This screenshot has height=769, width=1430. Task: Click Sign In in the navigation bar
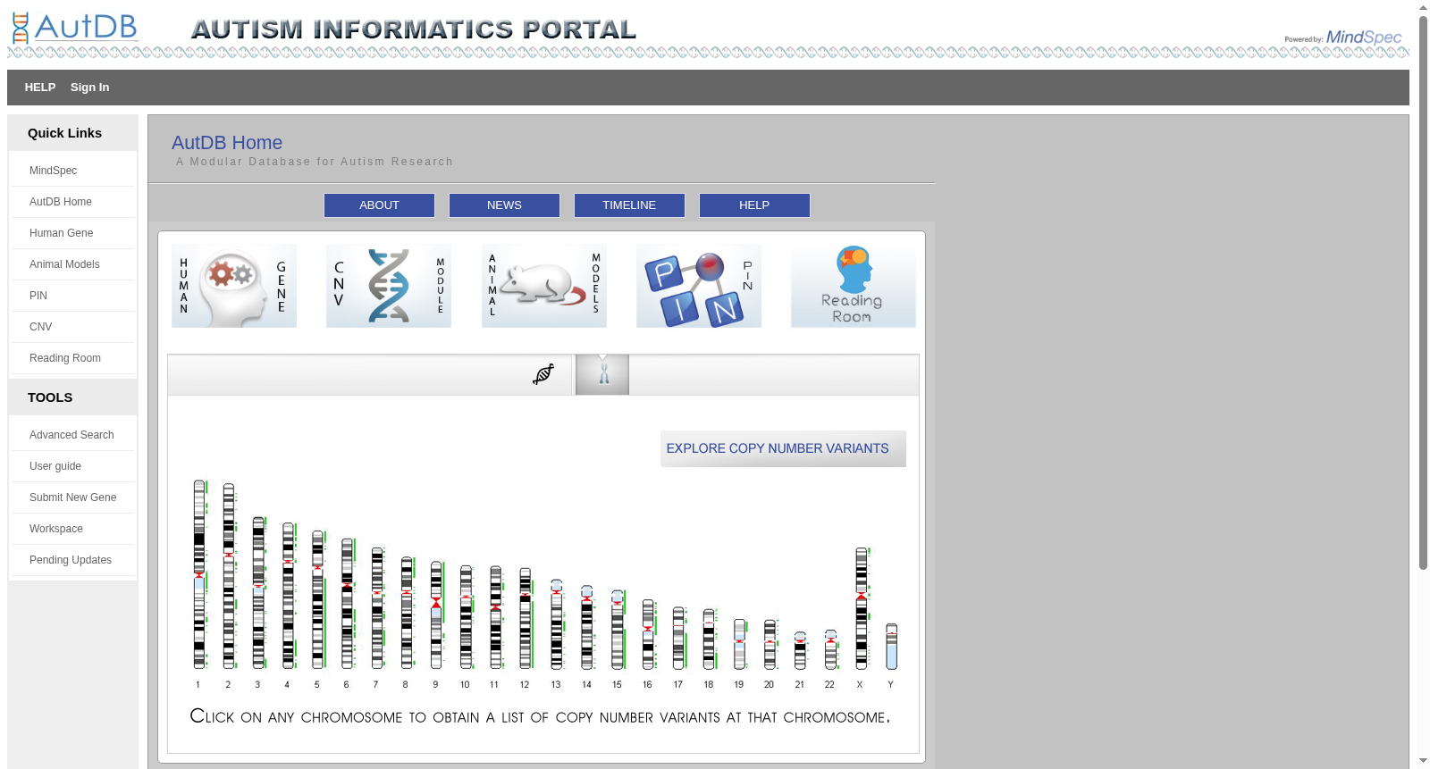[x=90, y=88]
